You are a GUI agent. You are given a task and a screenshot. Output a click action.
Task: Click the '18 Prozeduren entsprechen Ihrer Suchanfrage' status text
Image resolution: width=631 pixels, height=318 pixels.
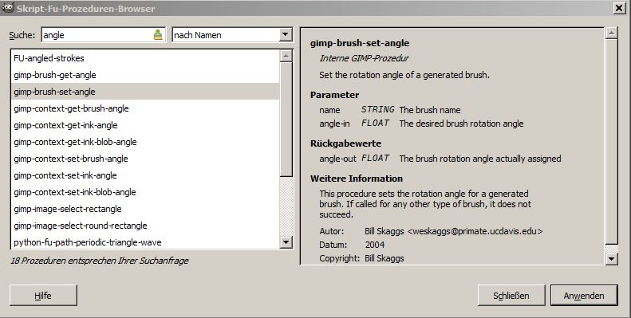pyautogui.click(x=100, y=261)
